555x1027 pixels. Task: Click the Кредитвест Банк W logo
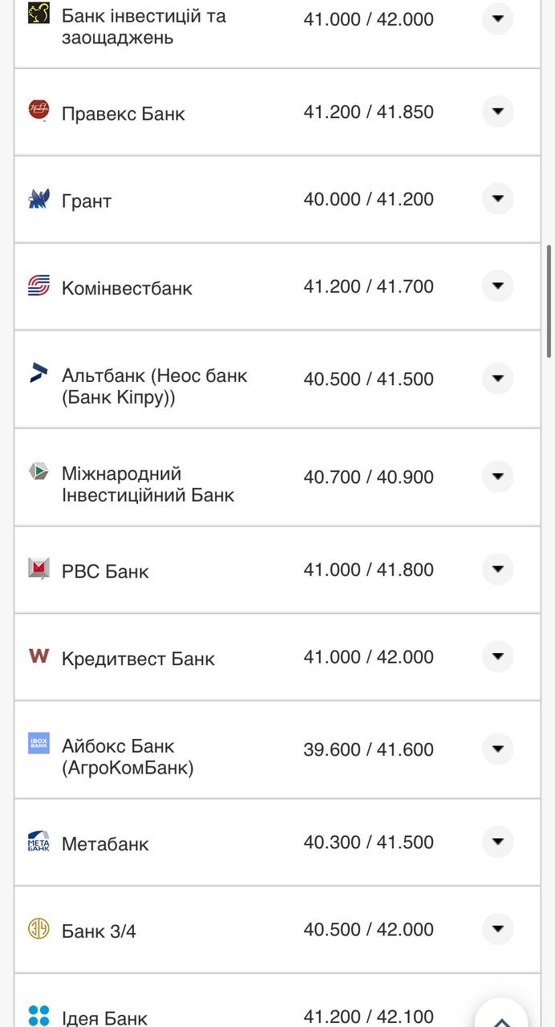(38, 656)
